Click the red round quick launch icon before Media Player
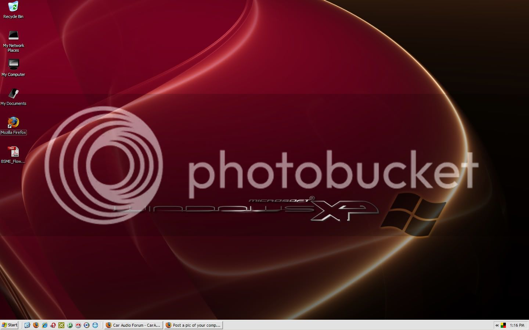Image resolution: width=529 pixels, height=330 pixels. tap(78, 325)
